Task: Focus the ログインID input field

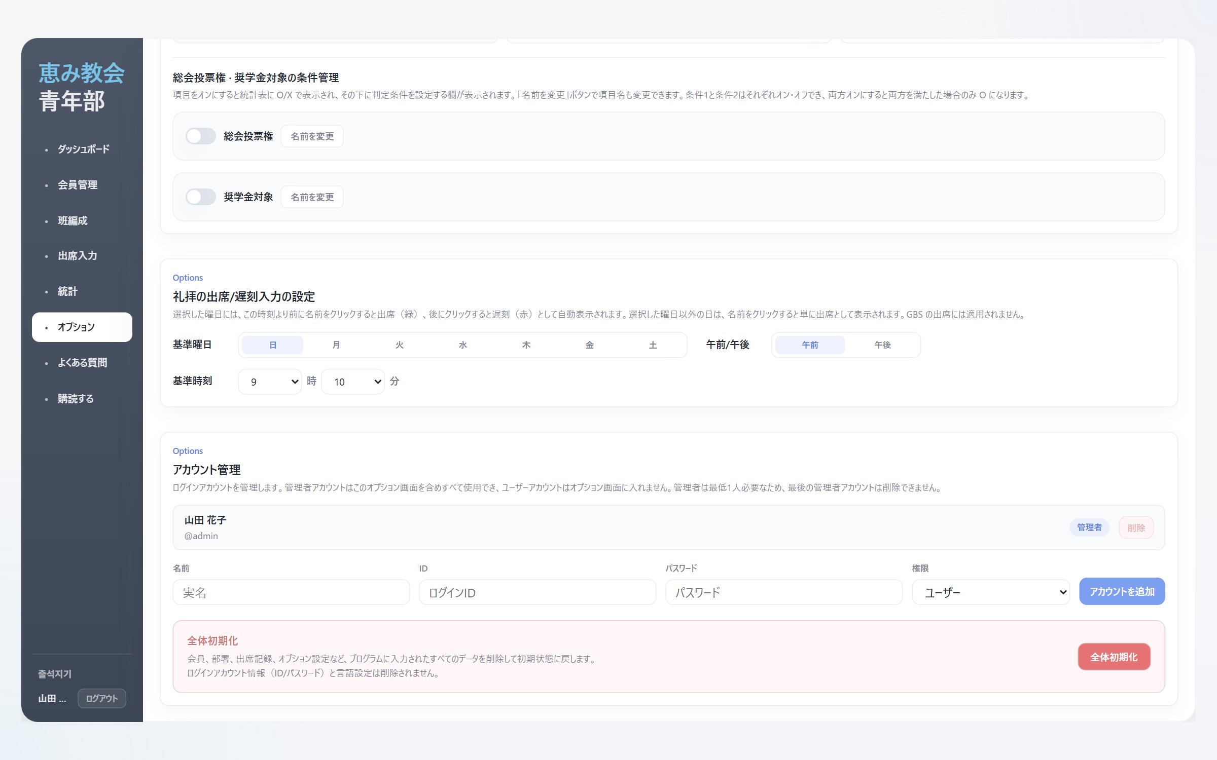Action: (538, 592)
